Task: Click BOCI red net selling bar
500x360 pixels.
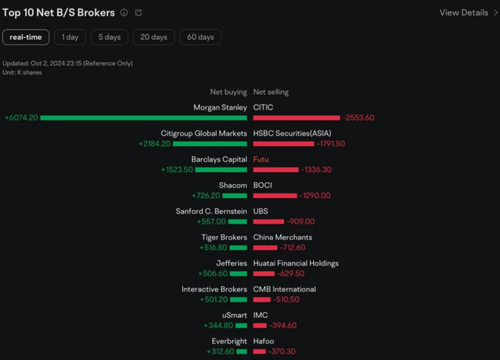Action: [275, 196]
